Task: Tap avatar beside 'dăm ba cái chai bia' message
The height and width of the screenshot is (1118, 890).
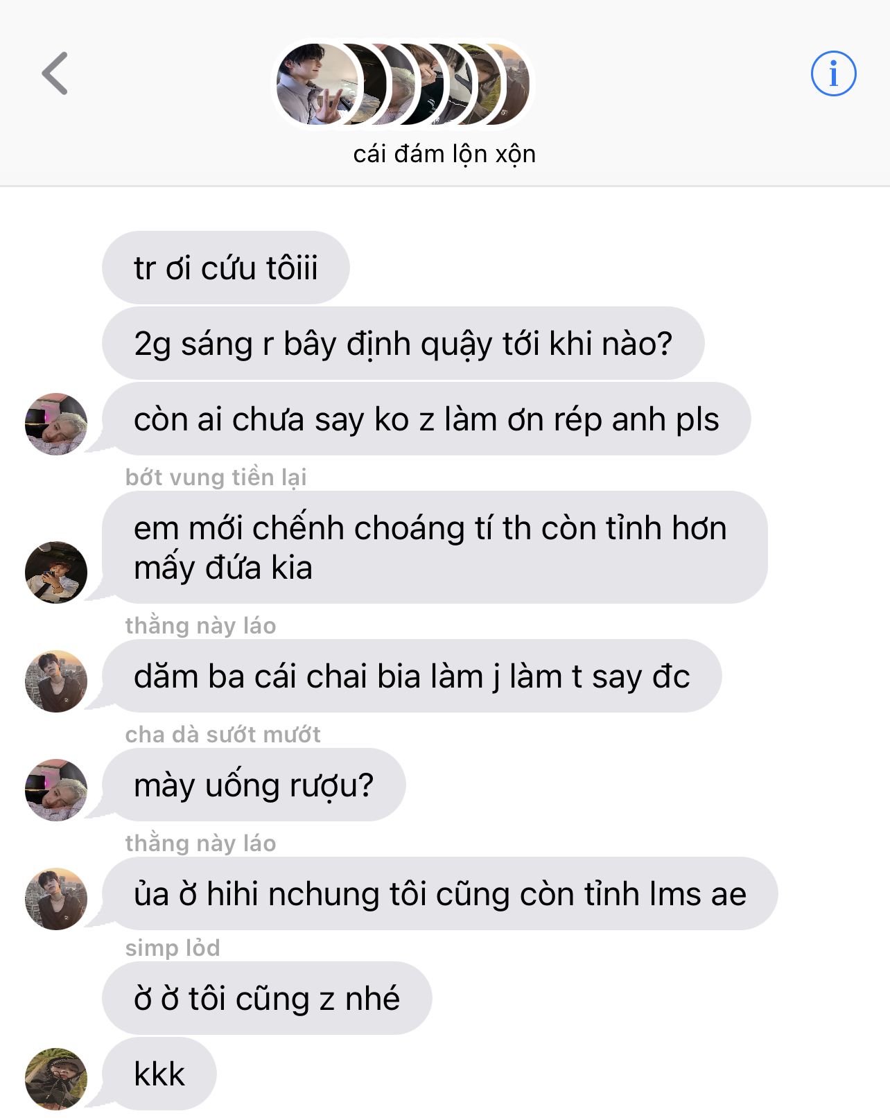Action: click(x=56, y=681)
